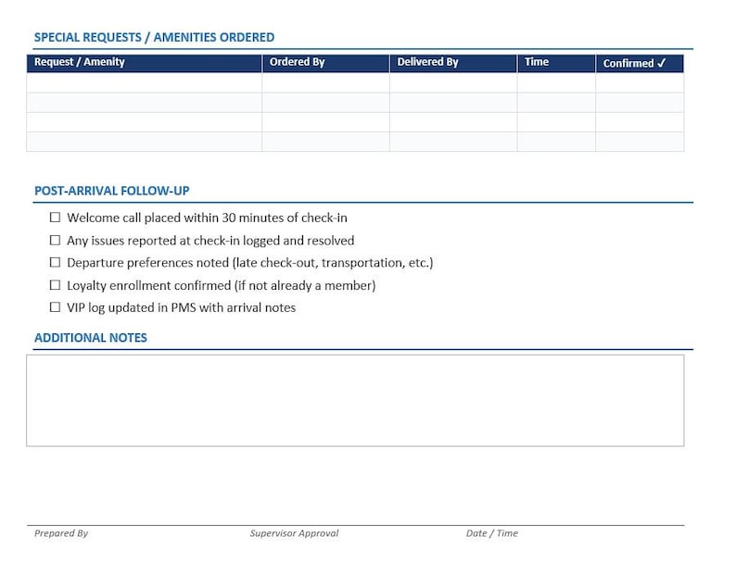Viewport: 736px width, 561px height.
Task: Click the 'Request / Amenity' column header
Action: click(144, 63)
